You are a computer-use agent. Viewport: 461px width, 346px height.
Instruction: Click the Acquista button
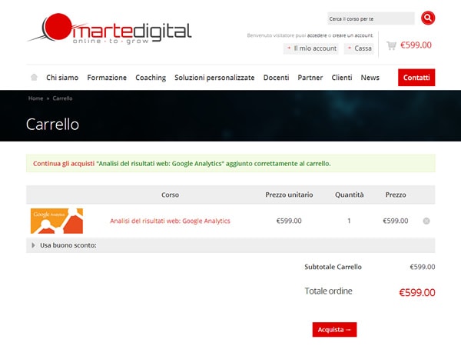click(x=334, y=330)
